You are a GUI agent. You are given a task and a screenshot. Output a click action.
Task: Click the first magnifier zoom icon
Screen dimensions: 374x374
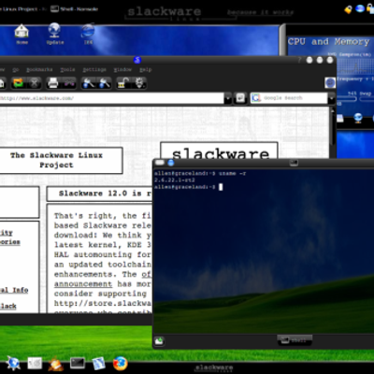[88, 83]
